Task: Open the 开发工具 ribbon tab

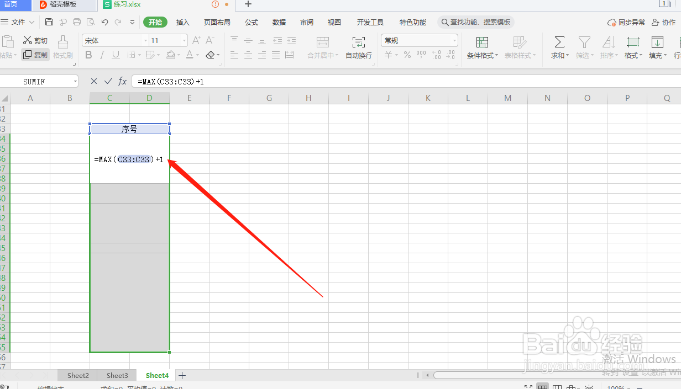Action: point(370,22)
